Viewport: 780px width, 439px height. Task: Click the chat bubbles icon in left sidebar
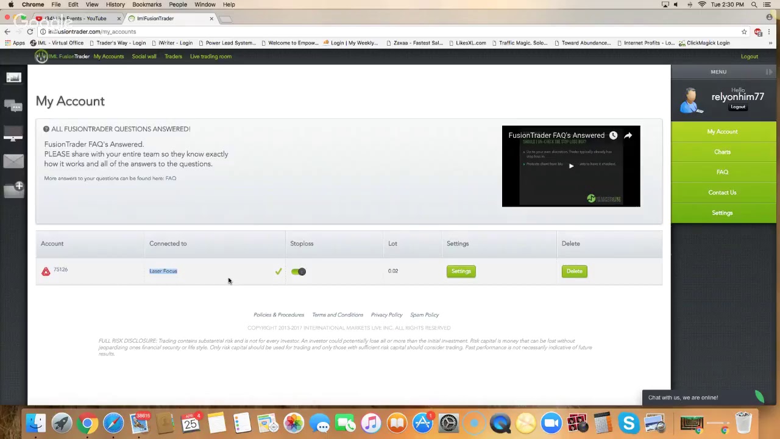tap(13, 107)
